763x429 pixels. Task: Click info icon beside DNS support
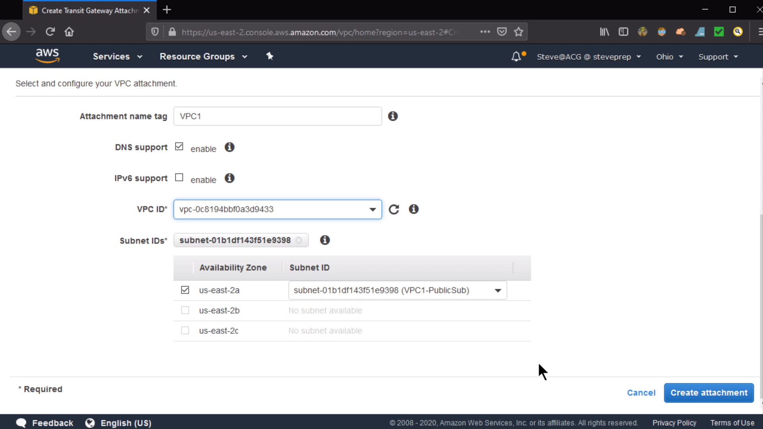coord(229,147)
